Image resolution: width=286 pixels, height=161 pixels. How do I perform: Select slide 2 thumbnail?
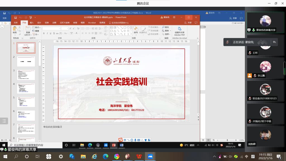click(x=26, y=61)
